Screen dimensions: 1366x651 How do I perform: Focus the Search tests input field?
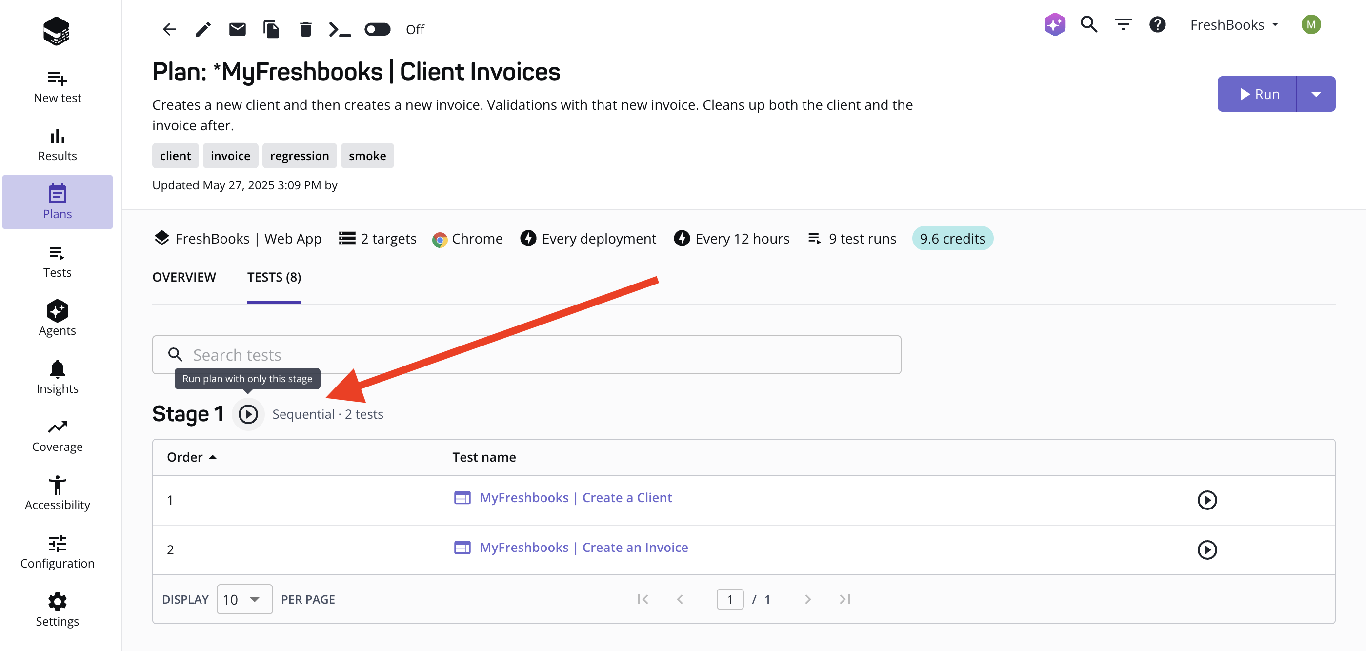[x=526, y=354]
